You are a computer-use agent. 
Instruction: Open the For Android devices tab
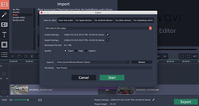tap(104, 20)
